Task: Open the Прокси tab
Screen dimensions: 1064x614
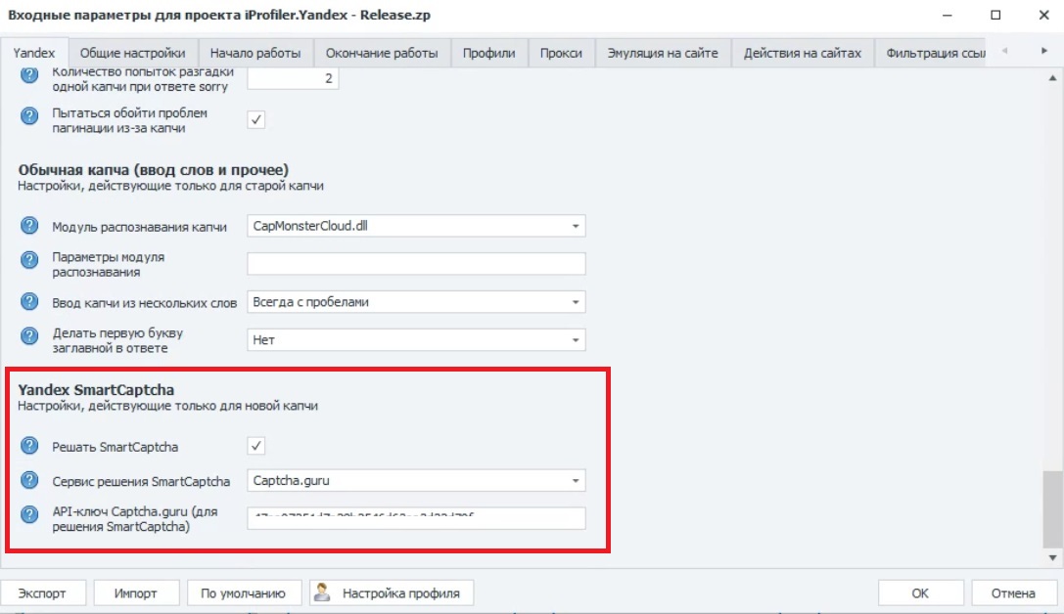Action: 561,53
